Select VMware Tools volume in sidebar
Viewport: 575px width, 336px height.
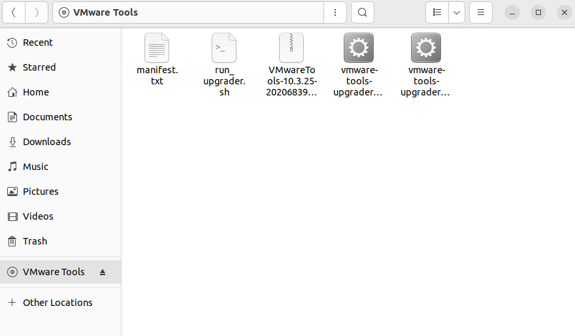point(61,272)
